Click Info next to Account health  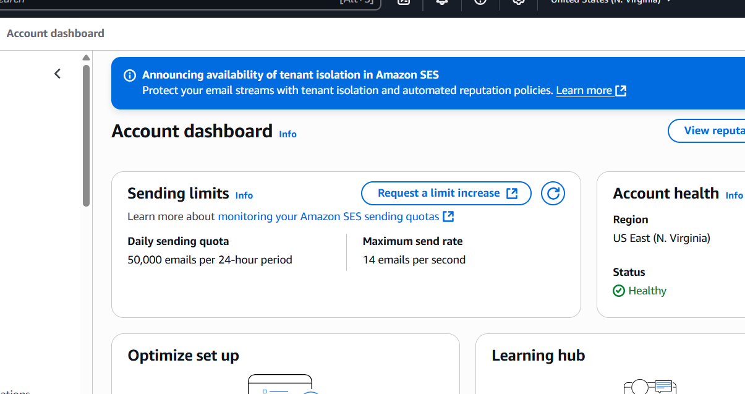tap(734, 195)
